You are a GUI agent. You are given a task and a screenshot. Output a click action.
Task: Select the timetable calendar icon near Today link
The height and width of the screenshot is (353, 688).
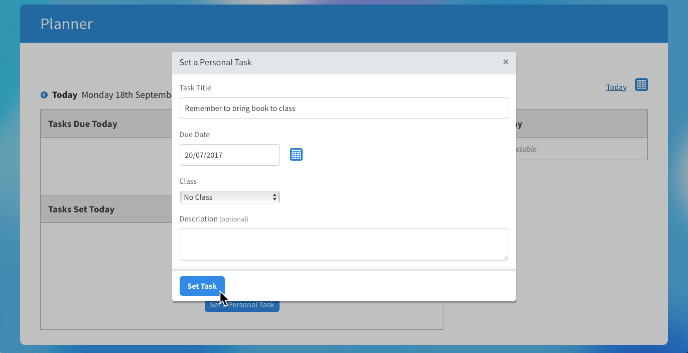[x=641, y=84]
